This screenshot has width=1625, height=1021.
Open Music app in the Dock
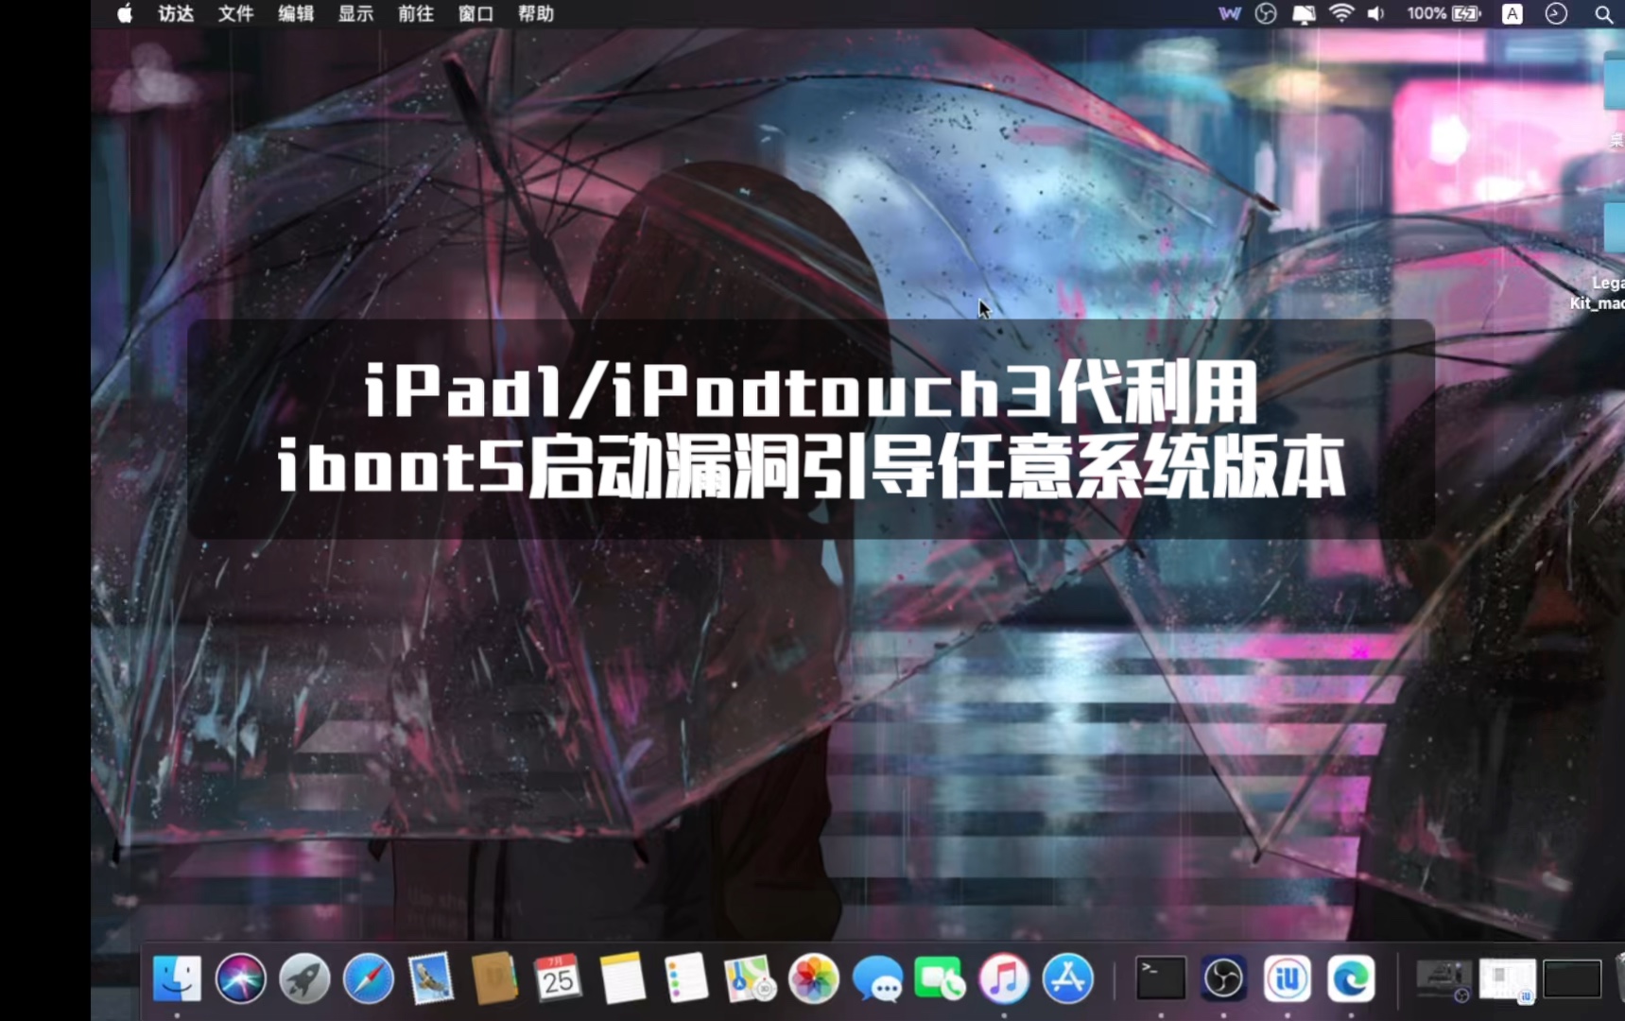point(1004,978)
